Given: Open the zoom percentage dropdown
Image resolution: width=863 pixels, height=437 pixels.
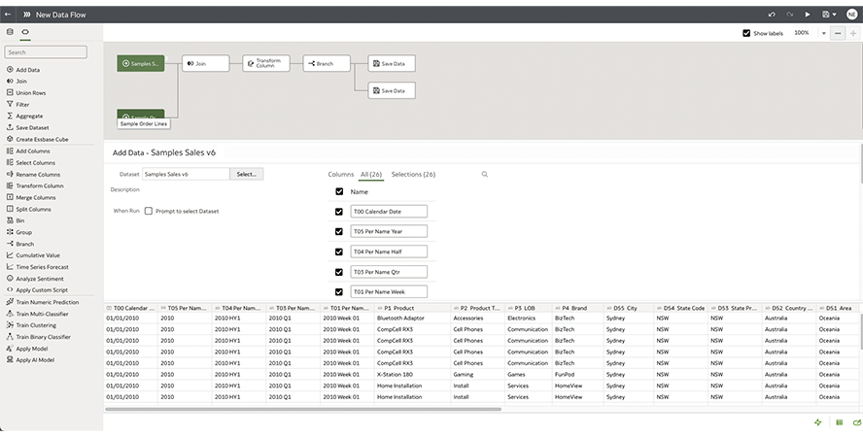Looking at the screenshot, I should tap(823, 33).
